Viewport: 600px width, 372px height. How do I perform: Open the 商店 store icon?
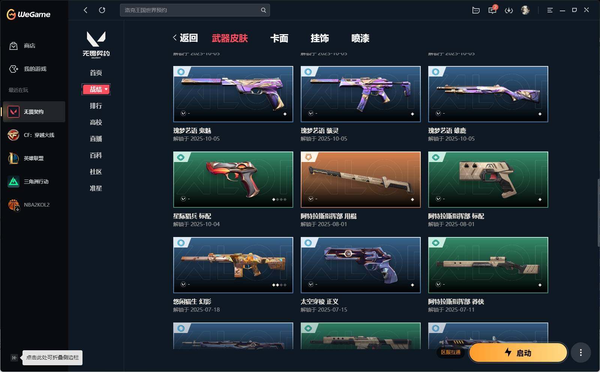13,46
